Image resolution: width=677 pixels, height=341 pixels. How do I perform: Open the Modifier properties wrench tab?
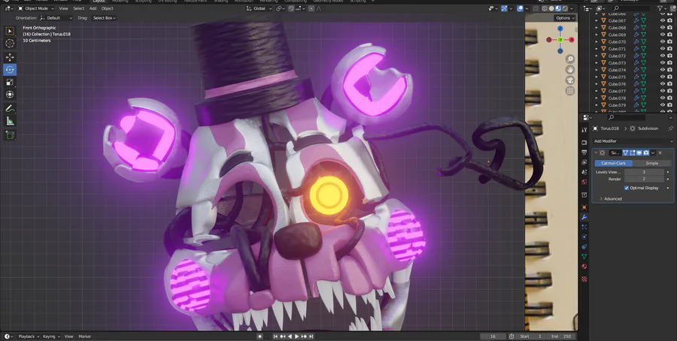pos(584,217)
